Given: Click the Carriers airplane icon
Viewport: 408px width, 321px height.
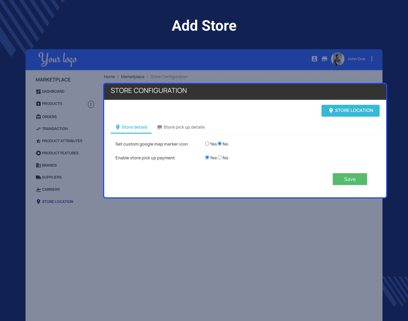Looking at the screenshot, I should coord(38,189).
